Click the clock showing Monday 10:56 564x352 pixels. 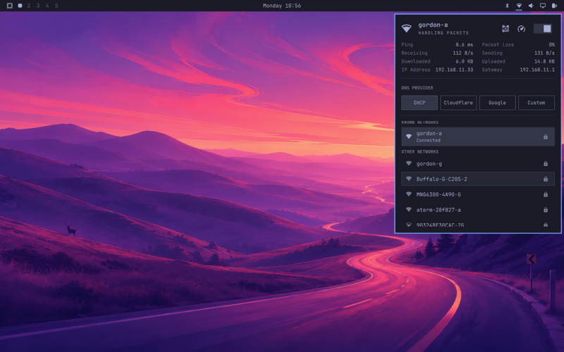(x=282, y=6)
